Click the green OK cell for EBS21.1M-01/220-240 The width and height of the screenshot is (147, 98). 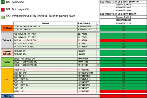(123, 59)
